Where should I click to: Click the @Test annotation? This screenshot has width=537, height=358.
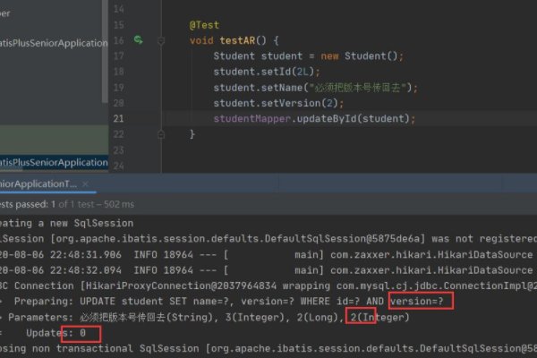tap(203, 25)
